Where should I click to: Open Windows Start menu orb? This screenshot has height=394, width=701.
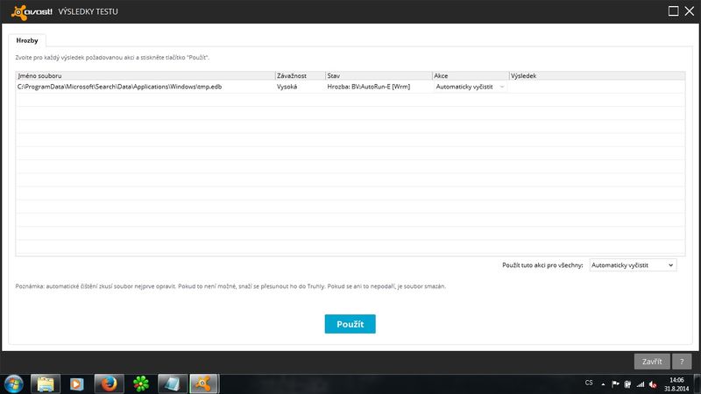(14, 383)
